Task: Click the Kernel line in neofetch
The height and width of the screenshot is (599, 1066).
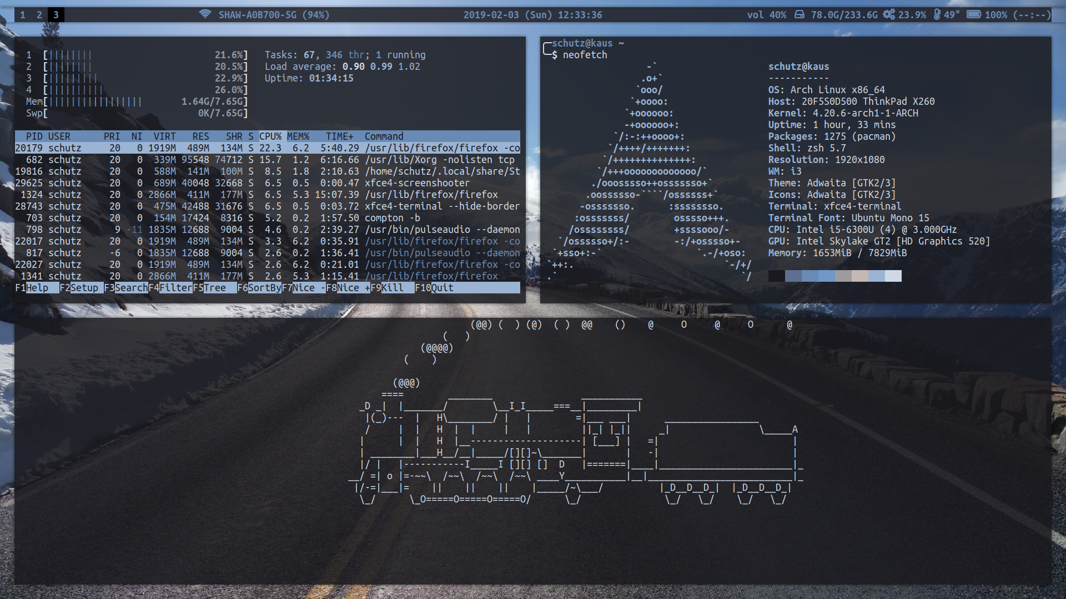Action: pos(843,113)
